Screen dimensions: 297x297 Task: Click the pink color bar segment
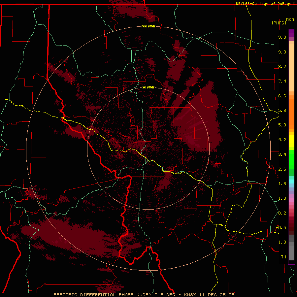point(291,200)
